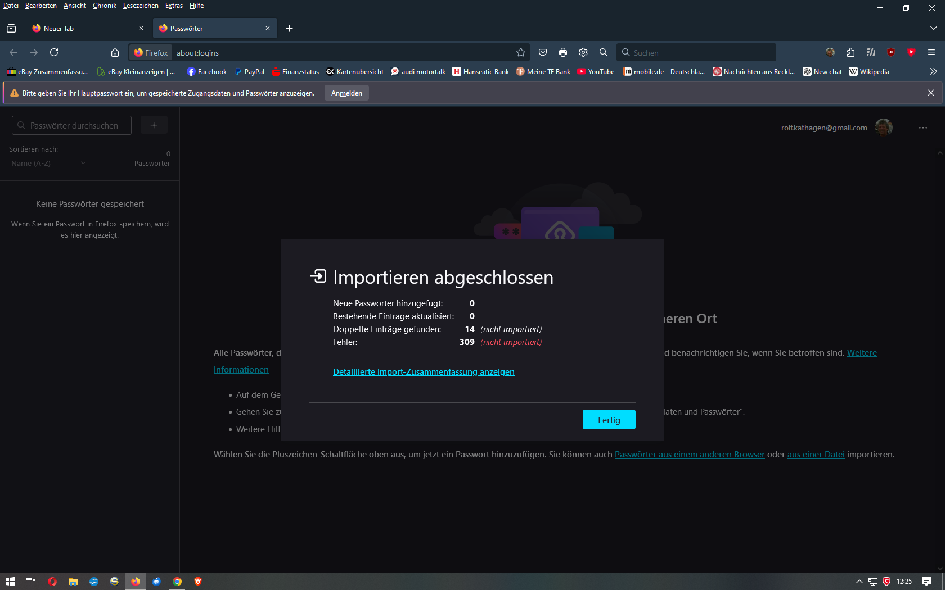Go forward to the next page
Image resolution: width=945 pixels, height=590 pixels.
[x=34, y=52]
